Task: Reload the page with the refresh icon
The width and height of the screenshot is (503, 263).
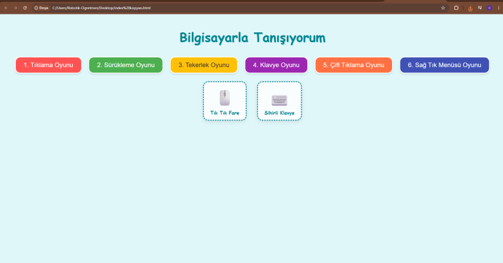Action: coord(25,8)
